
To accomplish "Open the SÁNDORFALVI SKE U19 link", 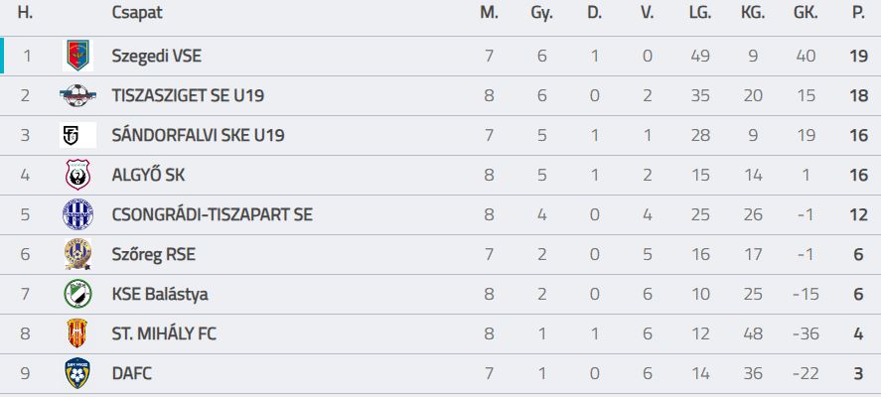I will pyautogui.click(x=198, y=135).
